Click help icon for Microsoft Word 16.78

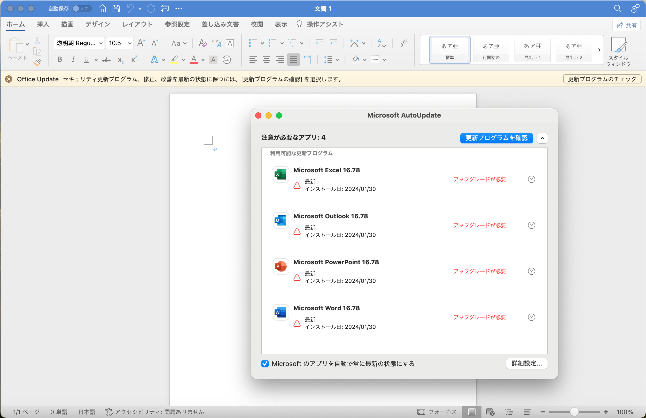click(x=531, y=317)
